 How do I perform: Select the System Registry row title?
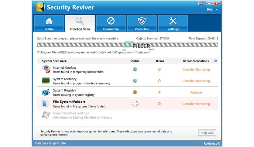tap(64, 90)
